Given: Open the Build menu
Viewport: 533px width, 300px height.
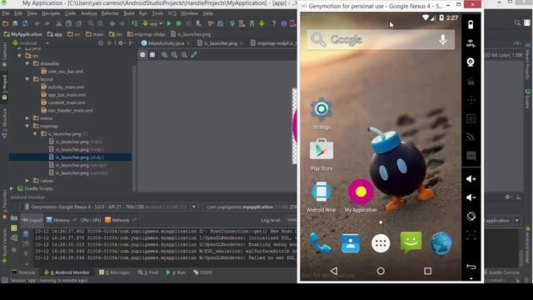Looking at the screenshot, I should (129, 13).
